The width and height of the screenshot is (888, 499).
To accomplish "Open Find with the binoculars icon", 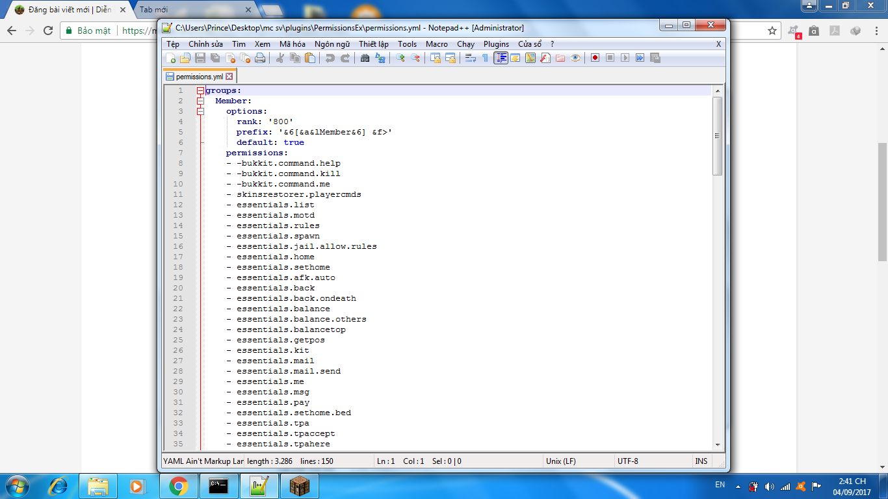I will pyautogui.click(x=365, y=58).
